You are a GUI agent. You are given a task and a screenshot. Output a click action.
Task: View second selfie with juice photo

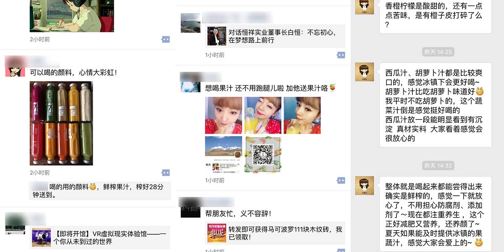[263, 115]
